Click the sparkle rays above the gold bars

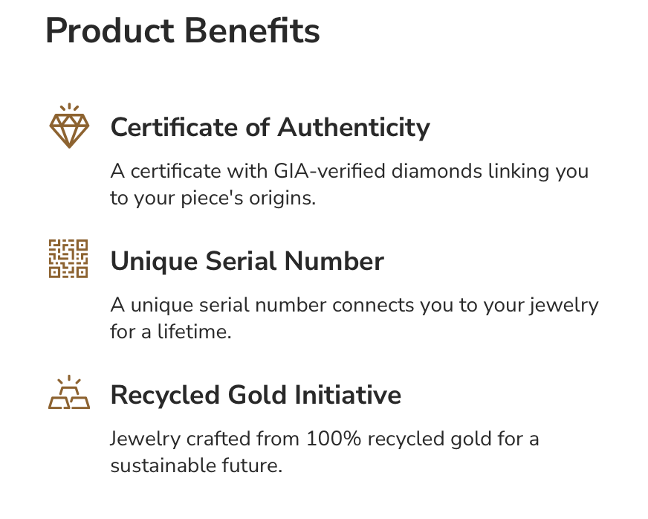69,380
